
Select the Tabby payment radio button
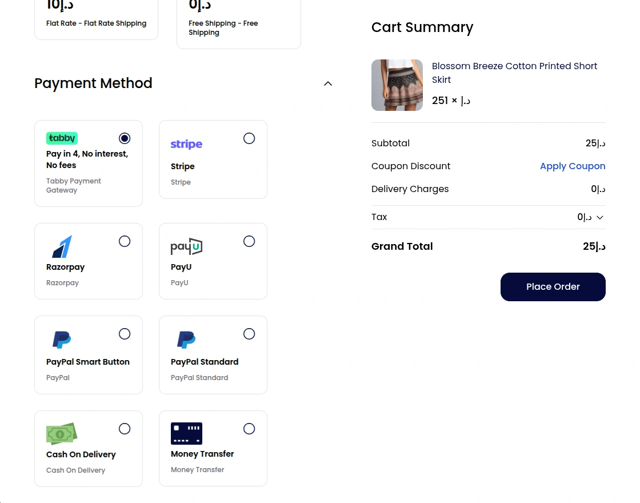click(x=125, y=138)
